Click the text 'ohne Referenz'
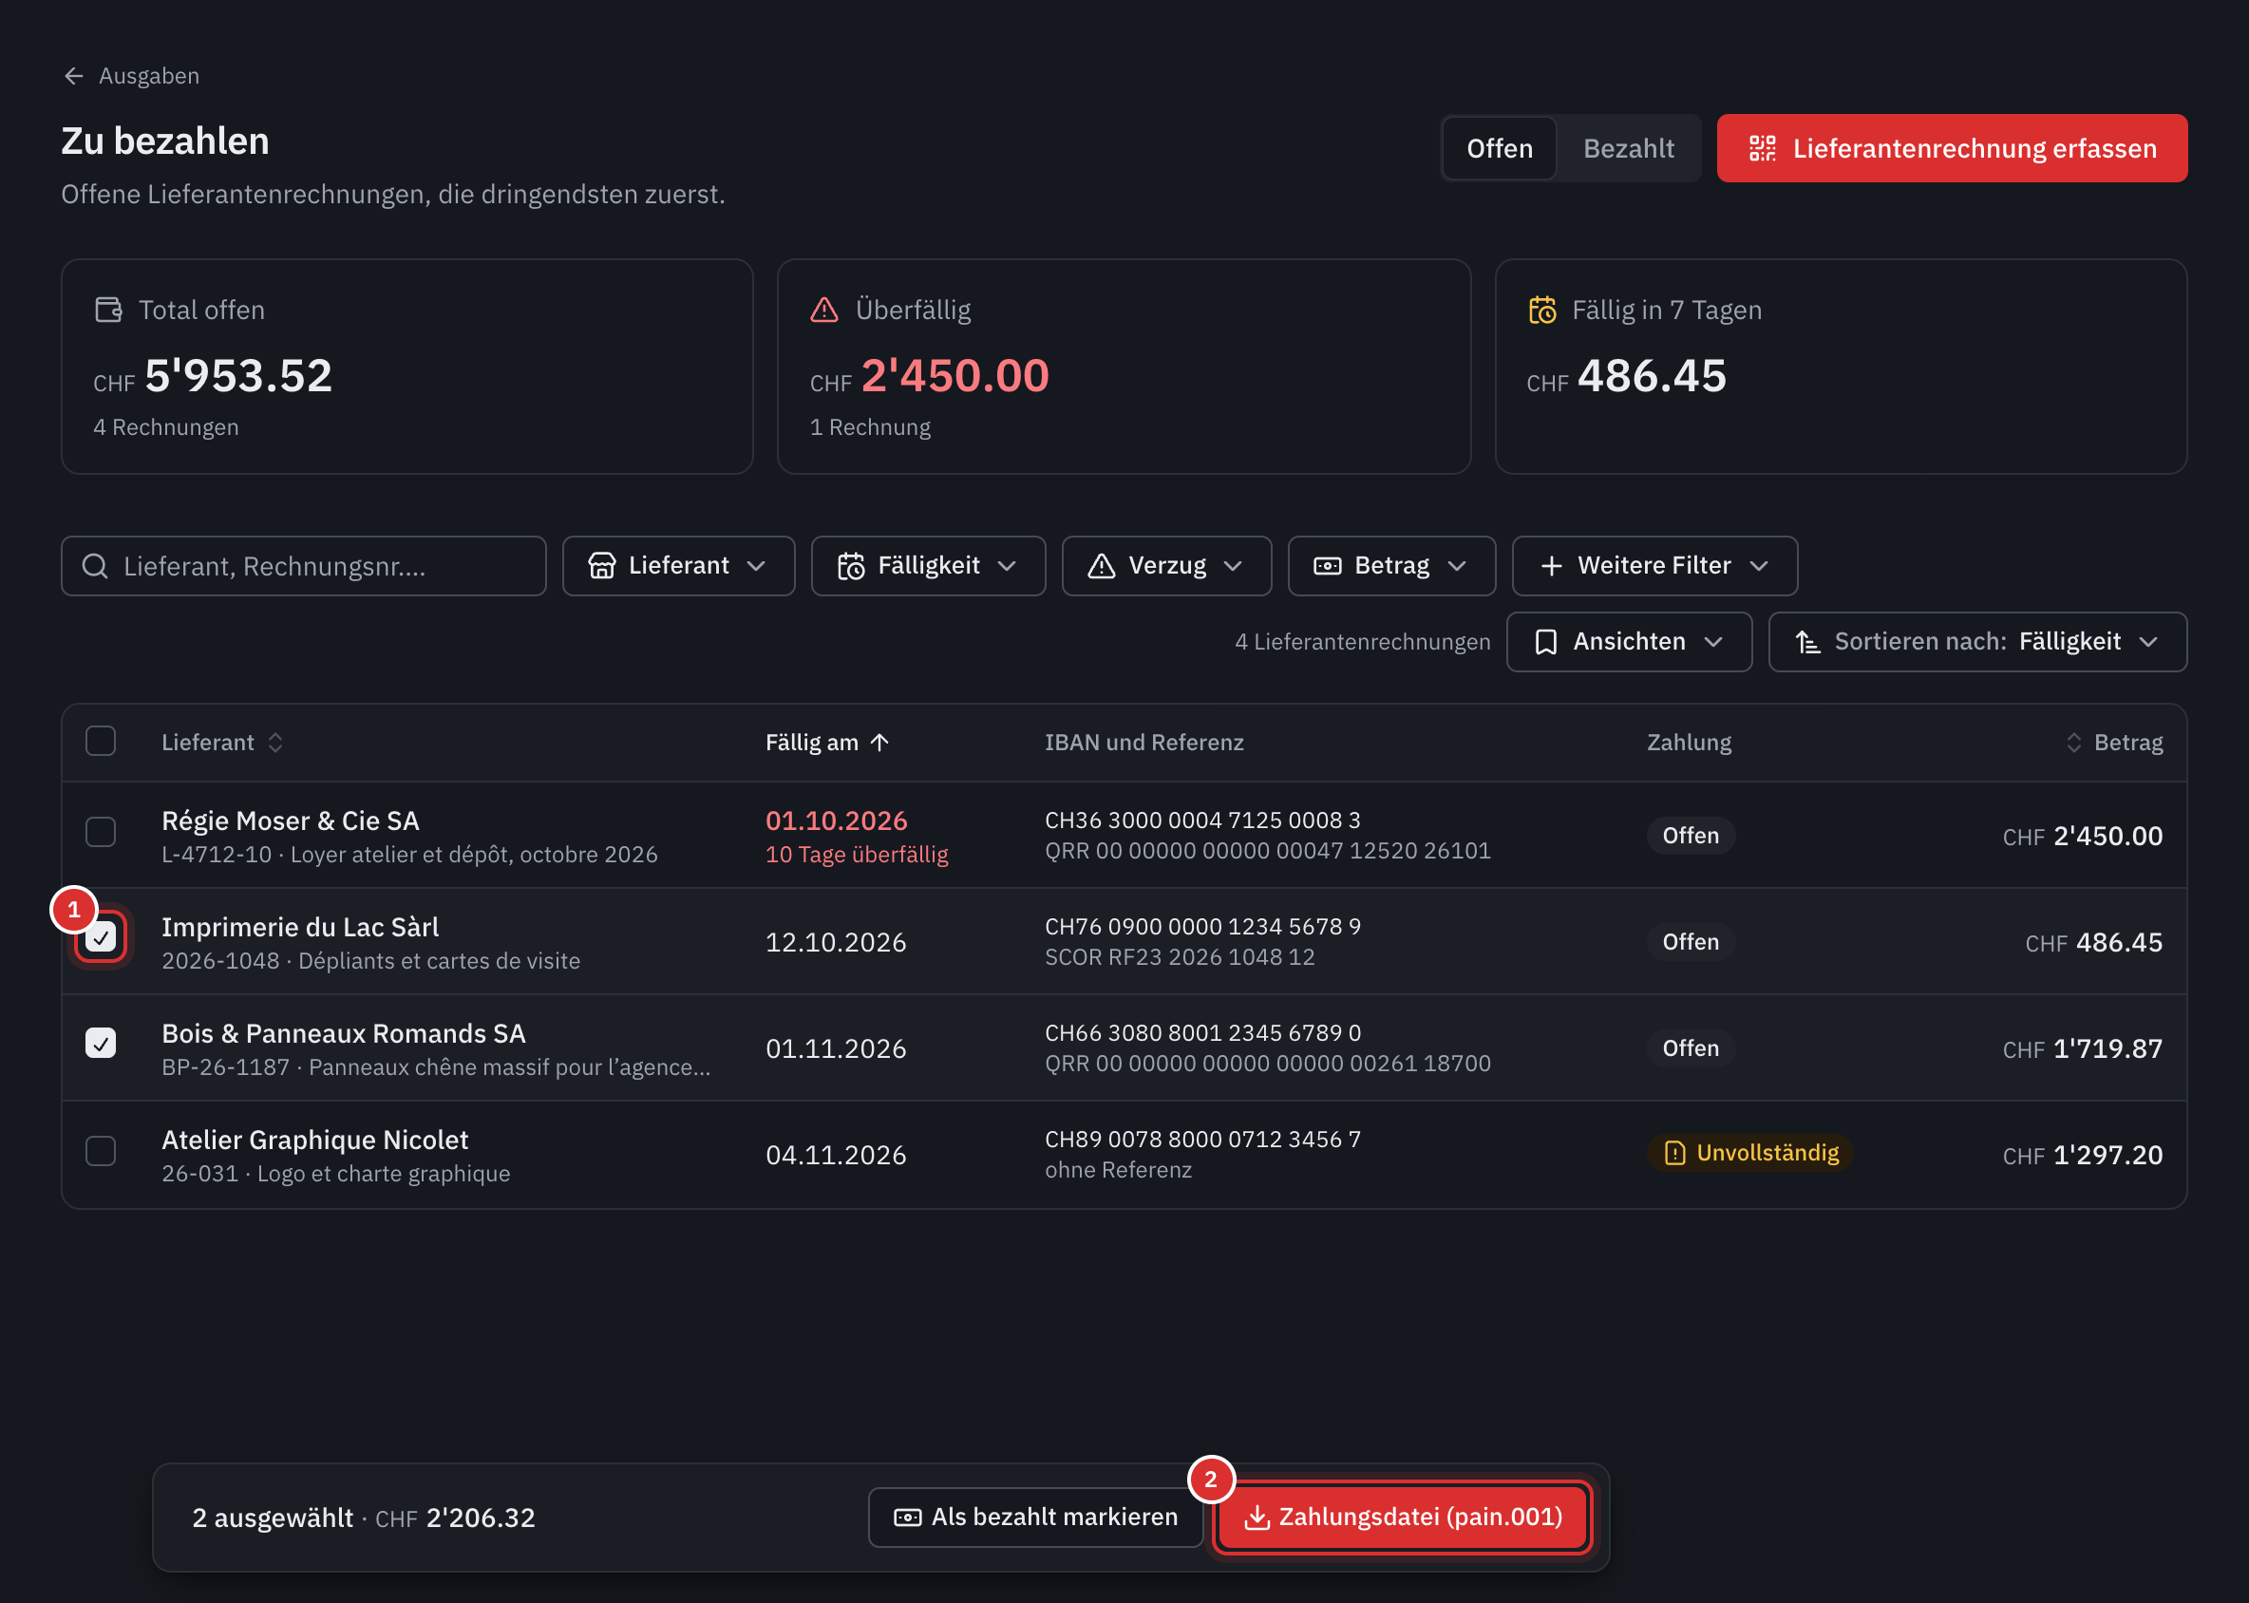Screen dimensions: 2249x1603 point(1119,1170)
